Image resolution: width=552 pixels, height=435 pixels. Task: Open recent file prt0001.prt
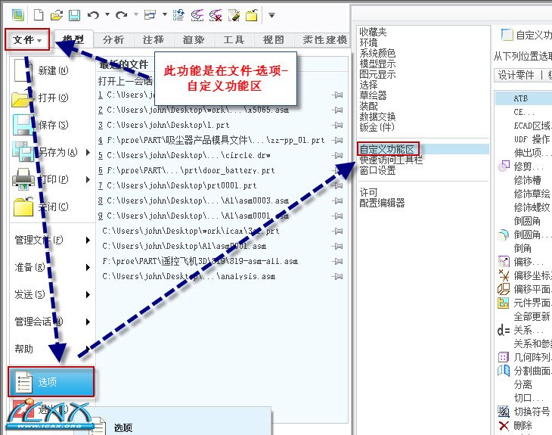pos(178,185)
